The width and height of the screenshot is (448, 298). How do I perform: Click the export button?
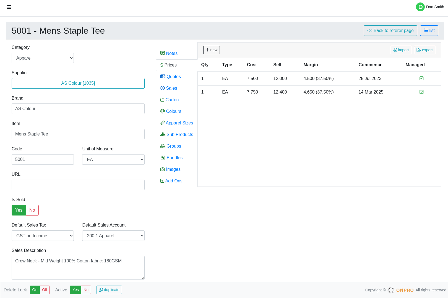pyautogui.click(x=424, y=50)
